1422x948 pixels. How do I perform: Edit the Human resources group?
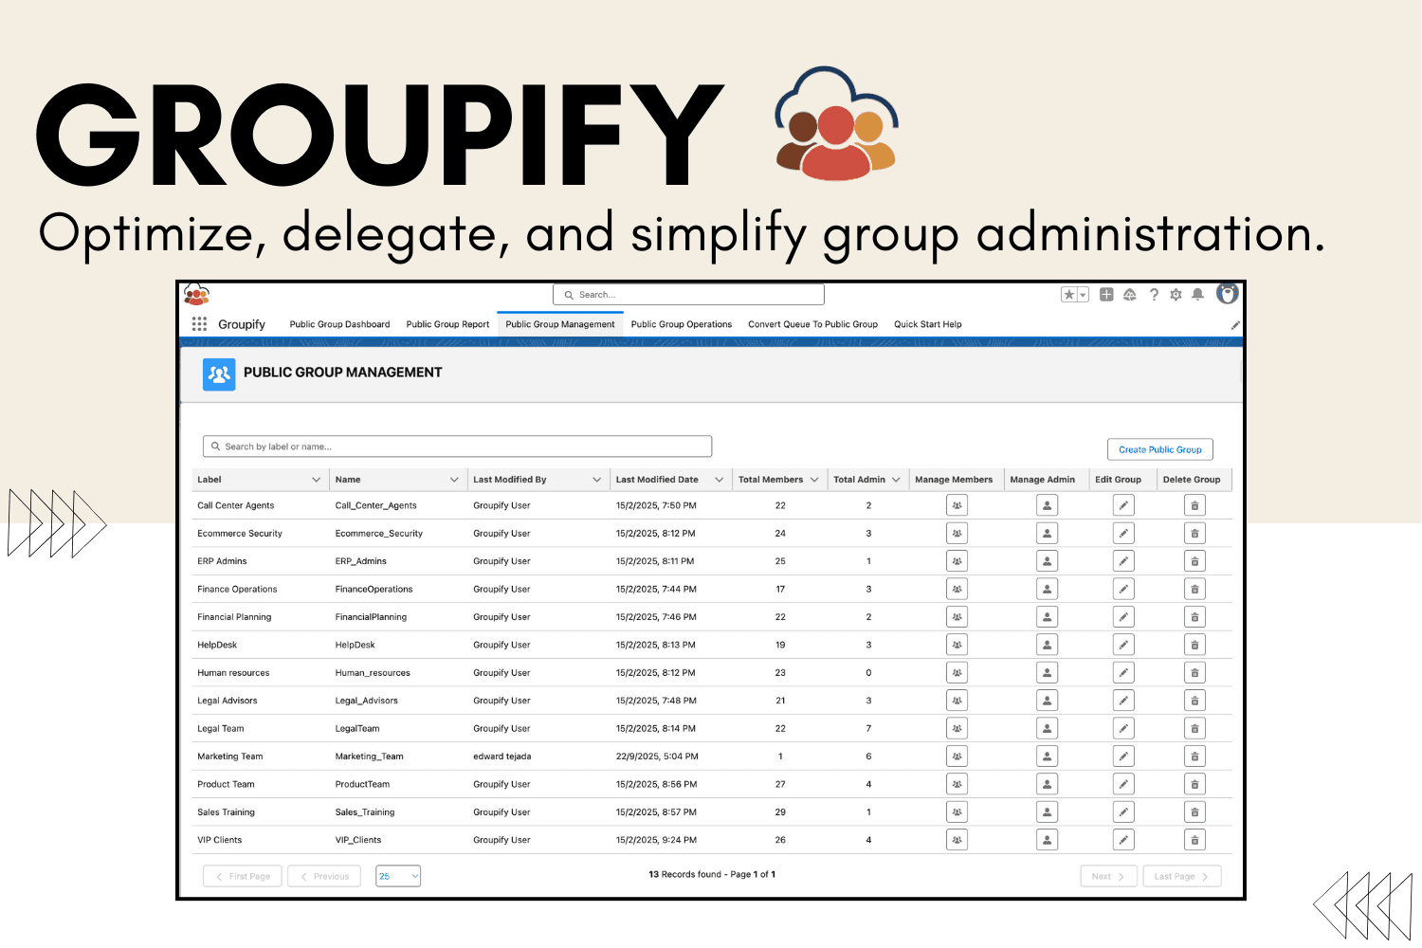tap(1123, 673)
